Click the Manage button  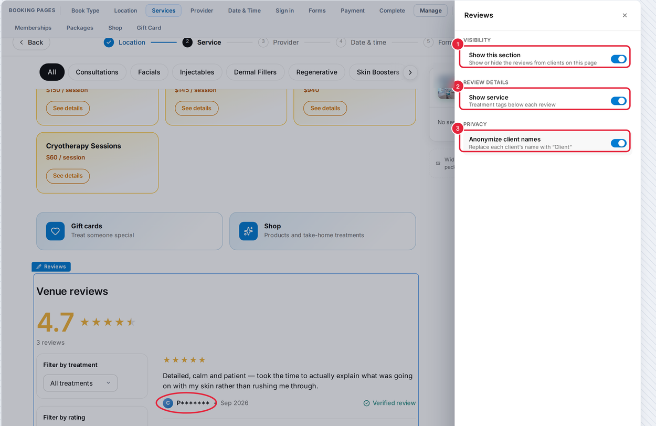point(430,10)
